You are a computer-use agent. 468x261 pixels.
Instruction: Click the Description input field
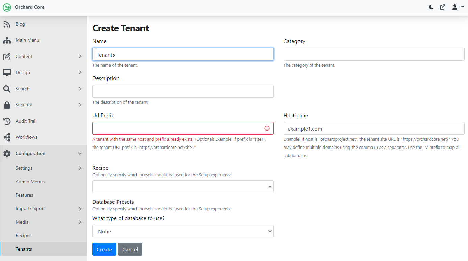(183, 91)
